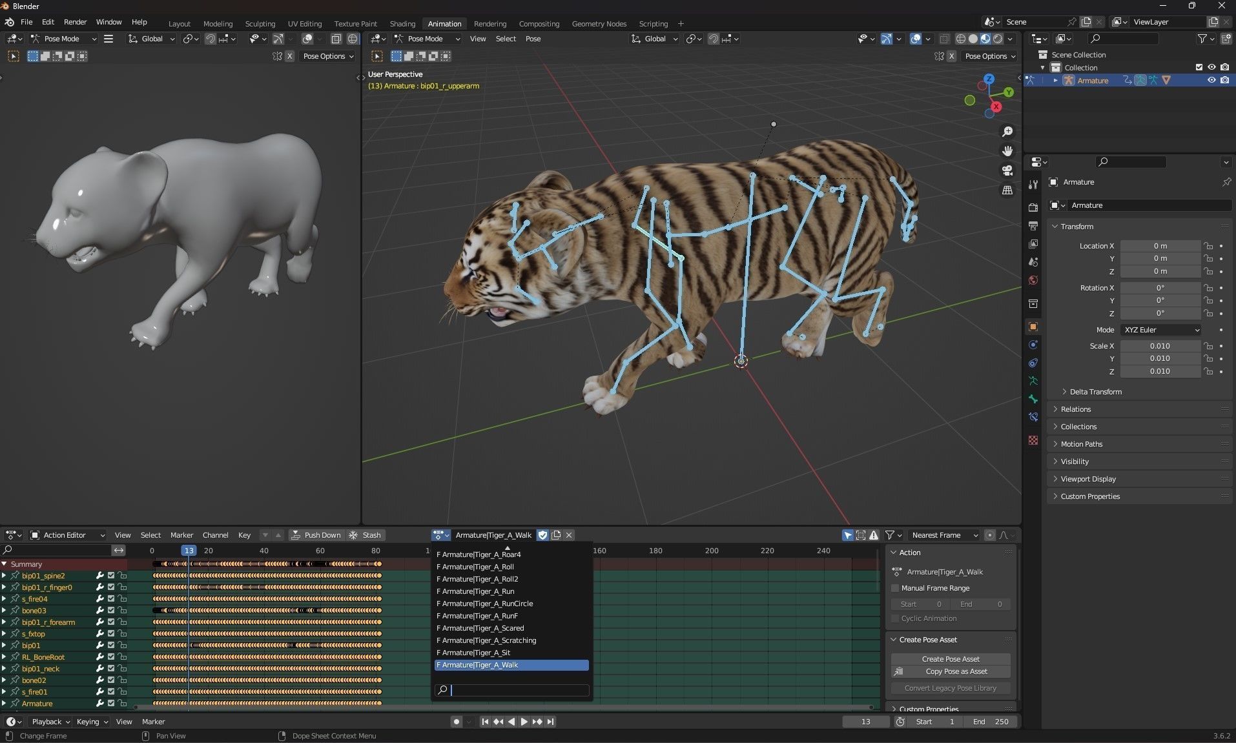Switch perspective/orthographic grid icon
This screenshot has height=743, width=1236.
pos(1007,190)
